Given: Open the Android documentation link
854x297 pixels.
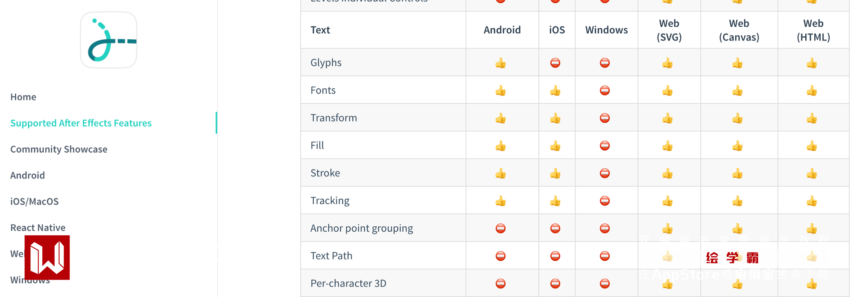Looking at the screenshot, I should point(28,175).
